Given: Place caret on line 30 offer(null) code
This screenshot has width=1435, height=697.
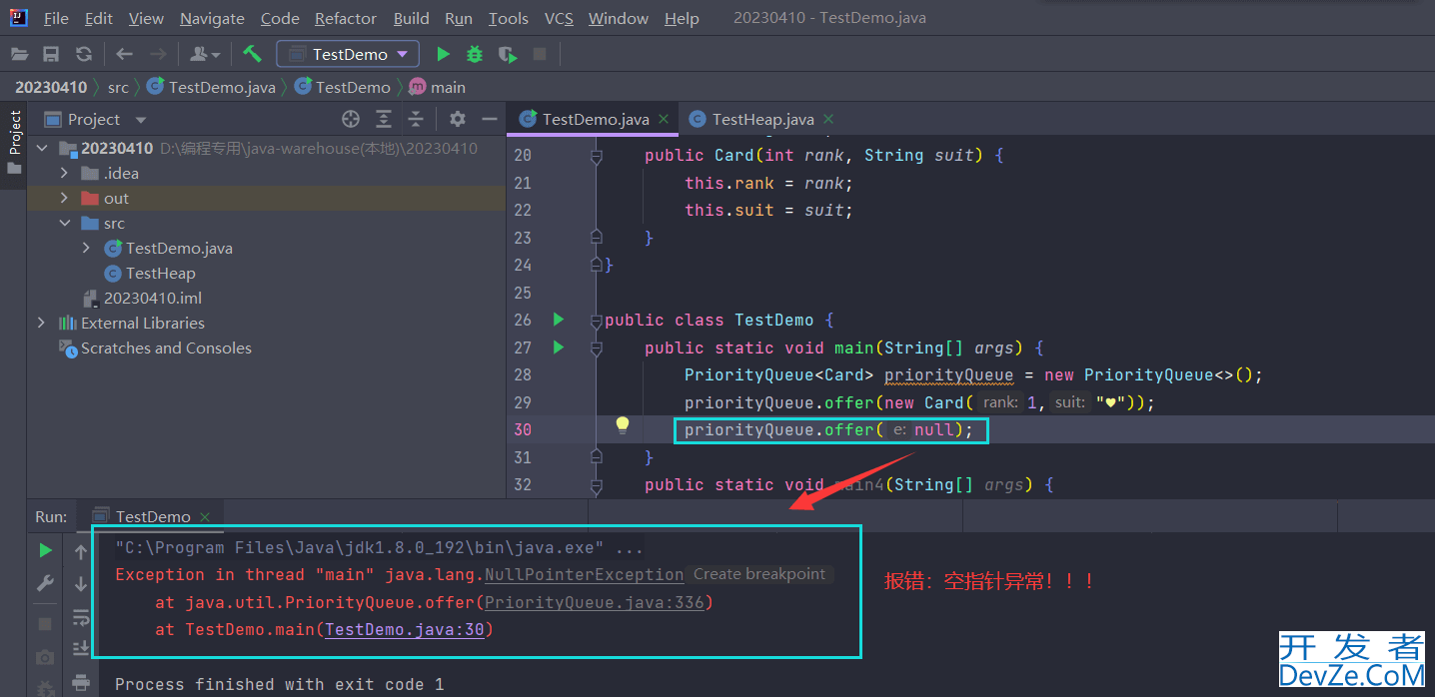Looking at the screenshot, I should (x=829, y=430).
